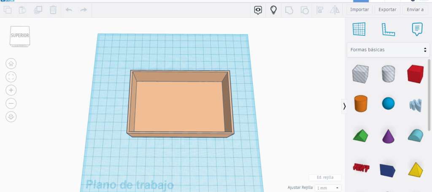Click the Copy icon in toolbar
The height and width of the screenshot is (192, 432).
[x=8, y=10]
